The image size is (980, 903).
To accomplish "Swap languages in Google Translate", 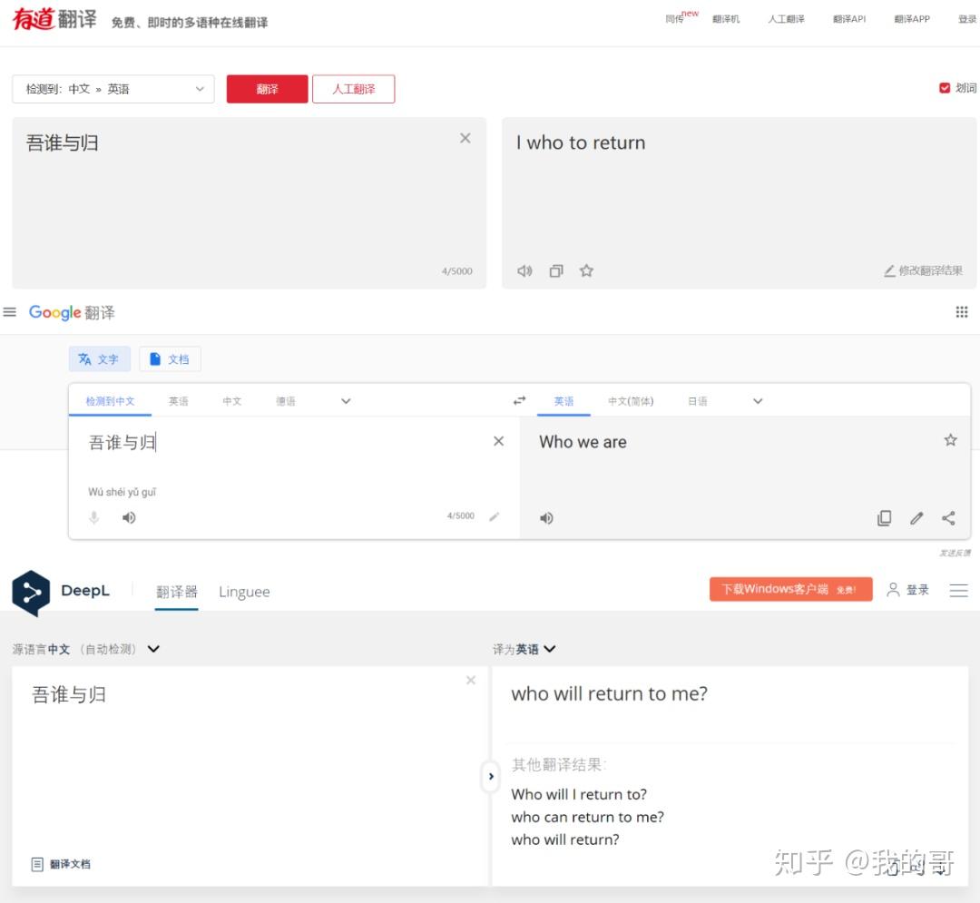I will 518,399.
